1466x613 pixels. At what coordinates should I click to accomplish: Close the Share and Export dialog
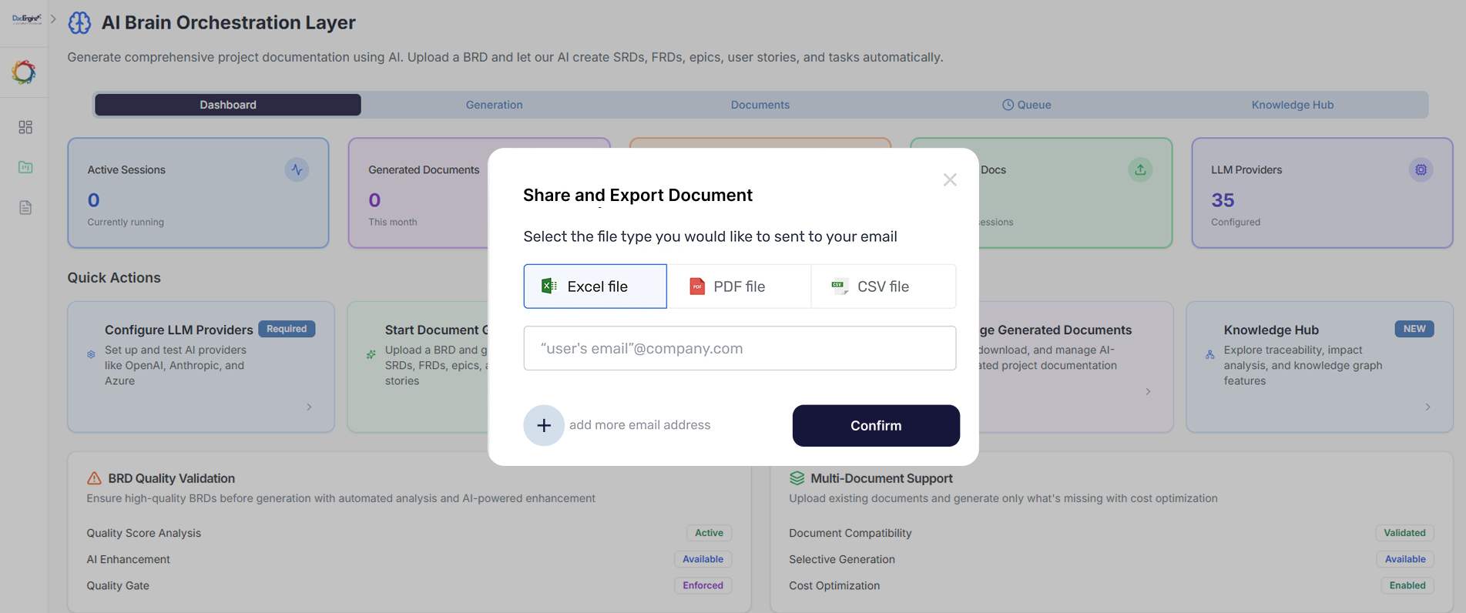(950, 179)
